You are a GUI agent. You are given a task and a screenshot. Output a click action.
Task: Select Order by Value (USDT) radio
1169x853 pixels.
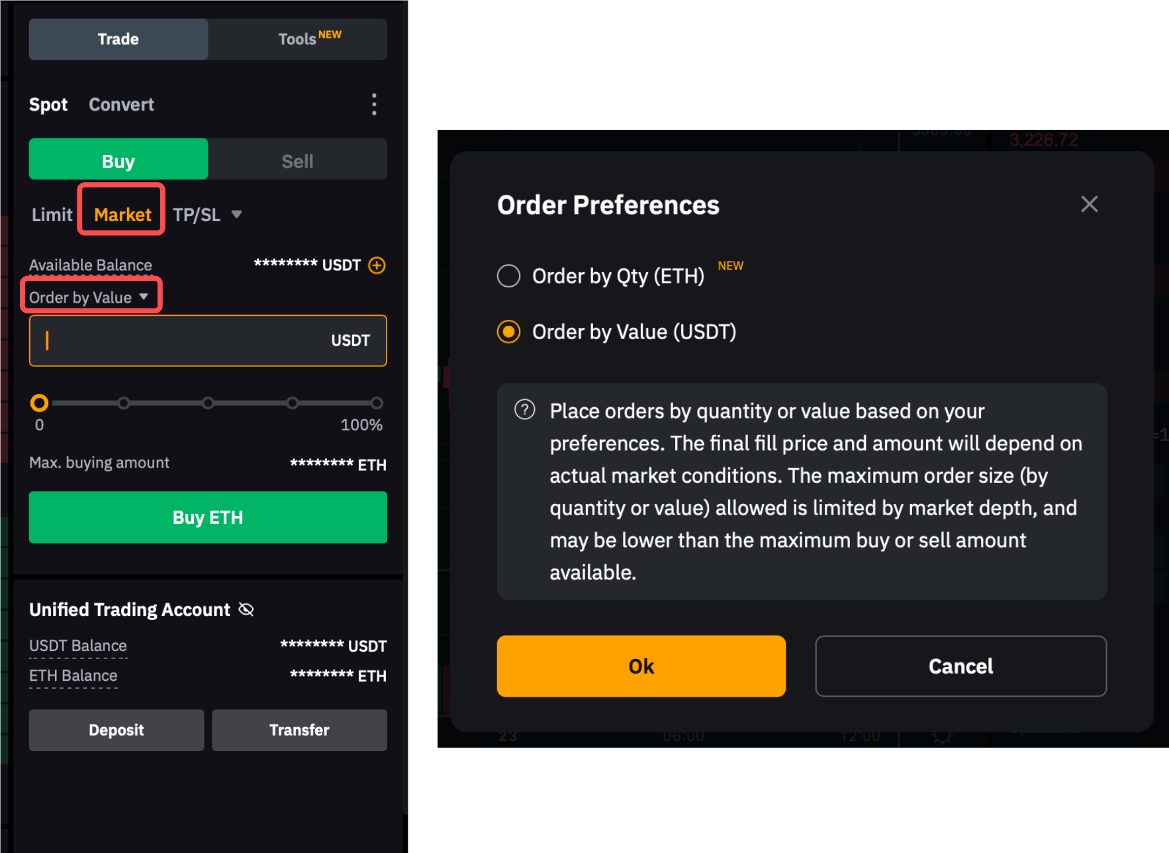click(508, 331)
